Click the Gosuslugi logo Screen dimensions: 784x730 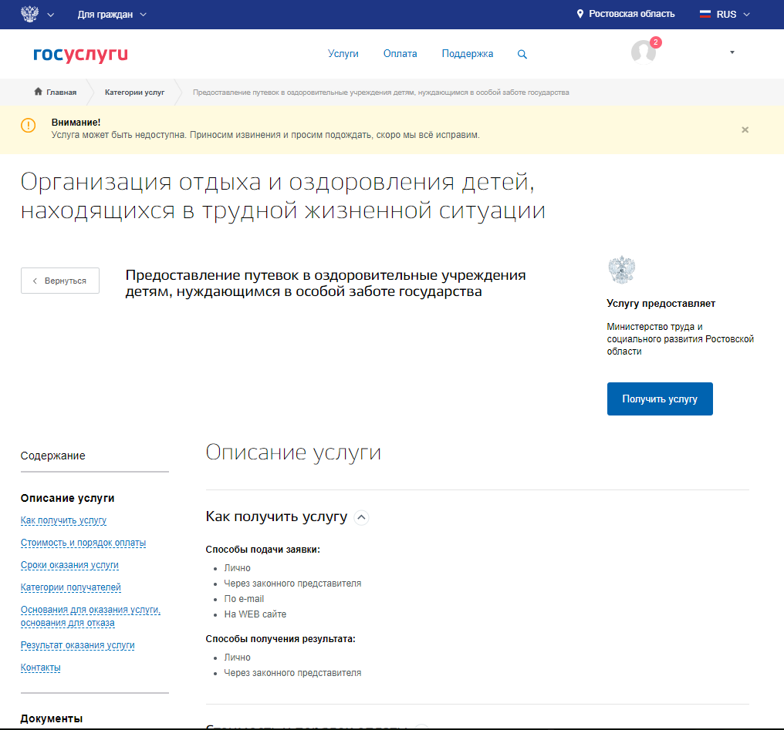[80, 54]
